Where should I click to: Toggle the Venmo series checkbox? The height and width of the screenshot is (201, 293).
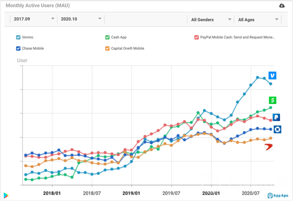coord(18,37)
